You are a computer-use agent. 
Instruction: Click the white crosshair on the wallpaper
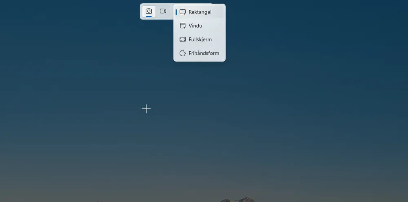(x=146, y=109)
